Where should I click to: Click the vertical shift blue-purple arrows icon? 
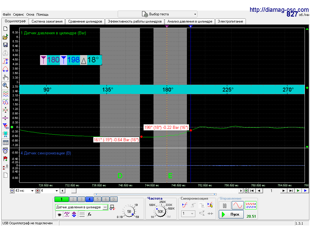pyautogui.click(x=74, y=214)
